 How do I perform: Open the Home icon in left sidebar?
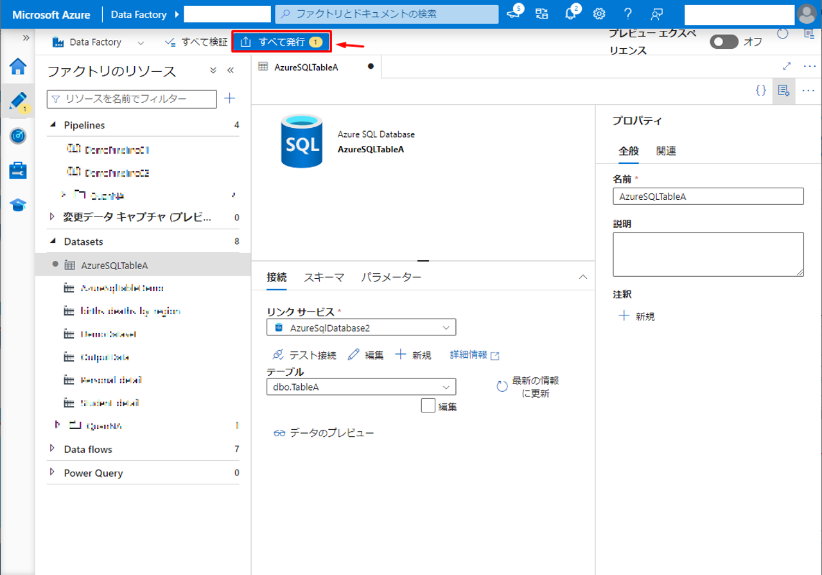[18, 67]
